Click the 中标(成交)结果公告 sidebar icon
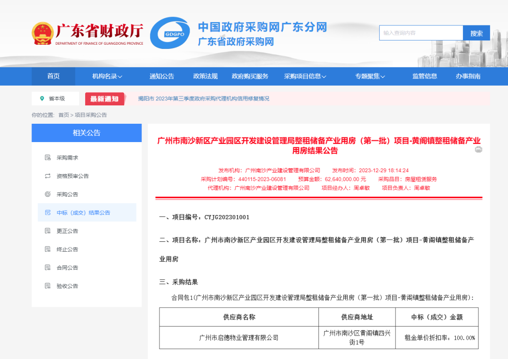Viewport: 508px width, 359px height. 48,213
